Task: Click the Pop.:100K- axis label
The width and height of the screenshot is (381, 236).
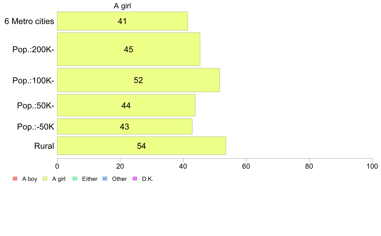Action: pyautogui.click(x=33, y=80)
